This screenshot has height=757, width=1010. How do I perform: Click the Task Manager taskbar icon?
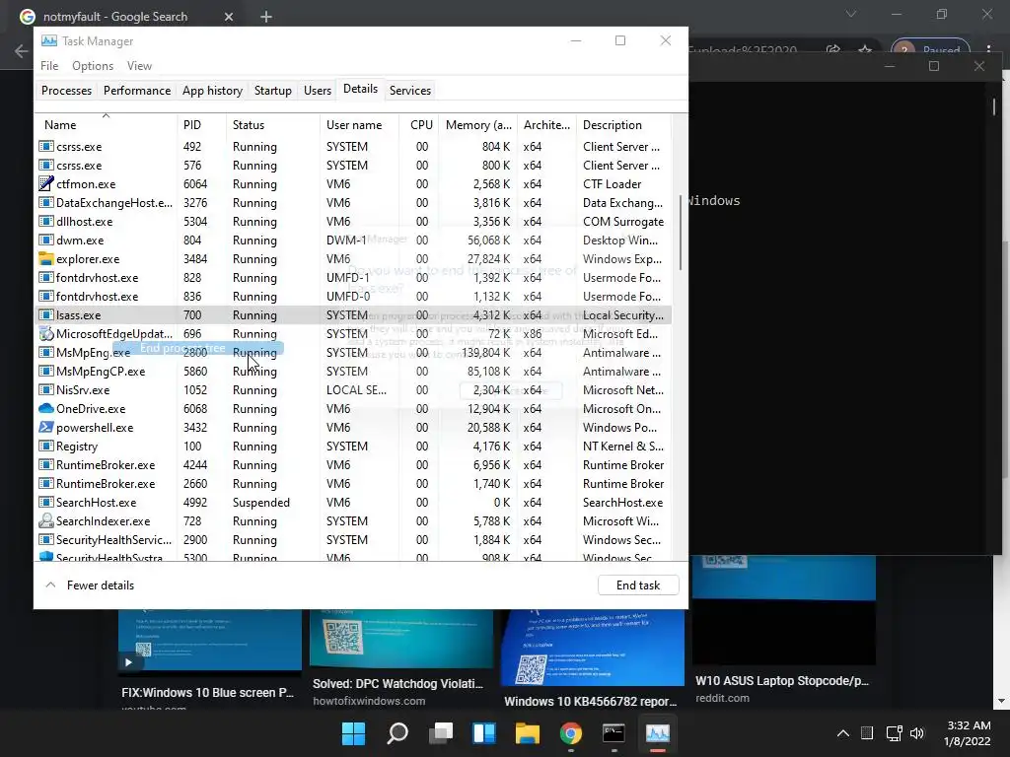(658, 733)
